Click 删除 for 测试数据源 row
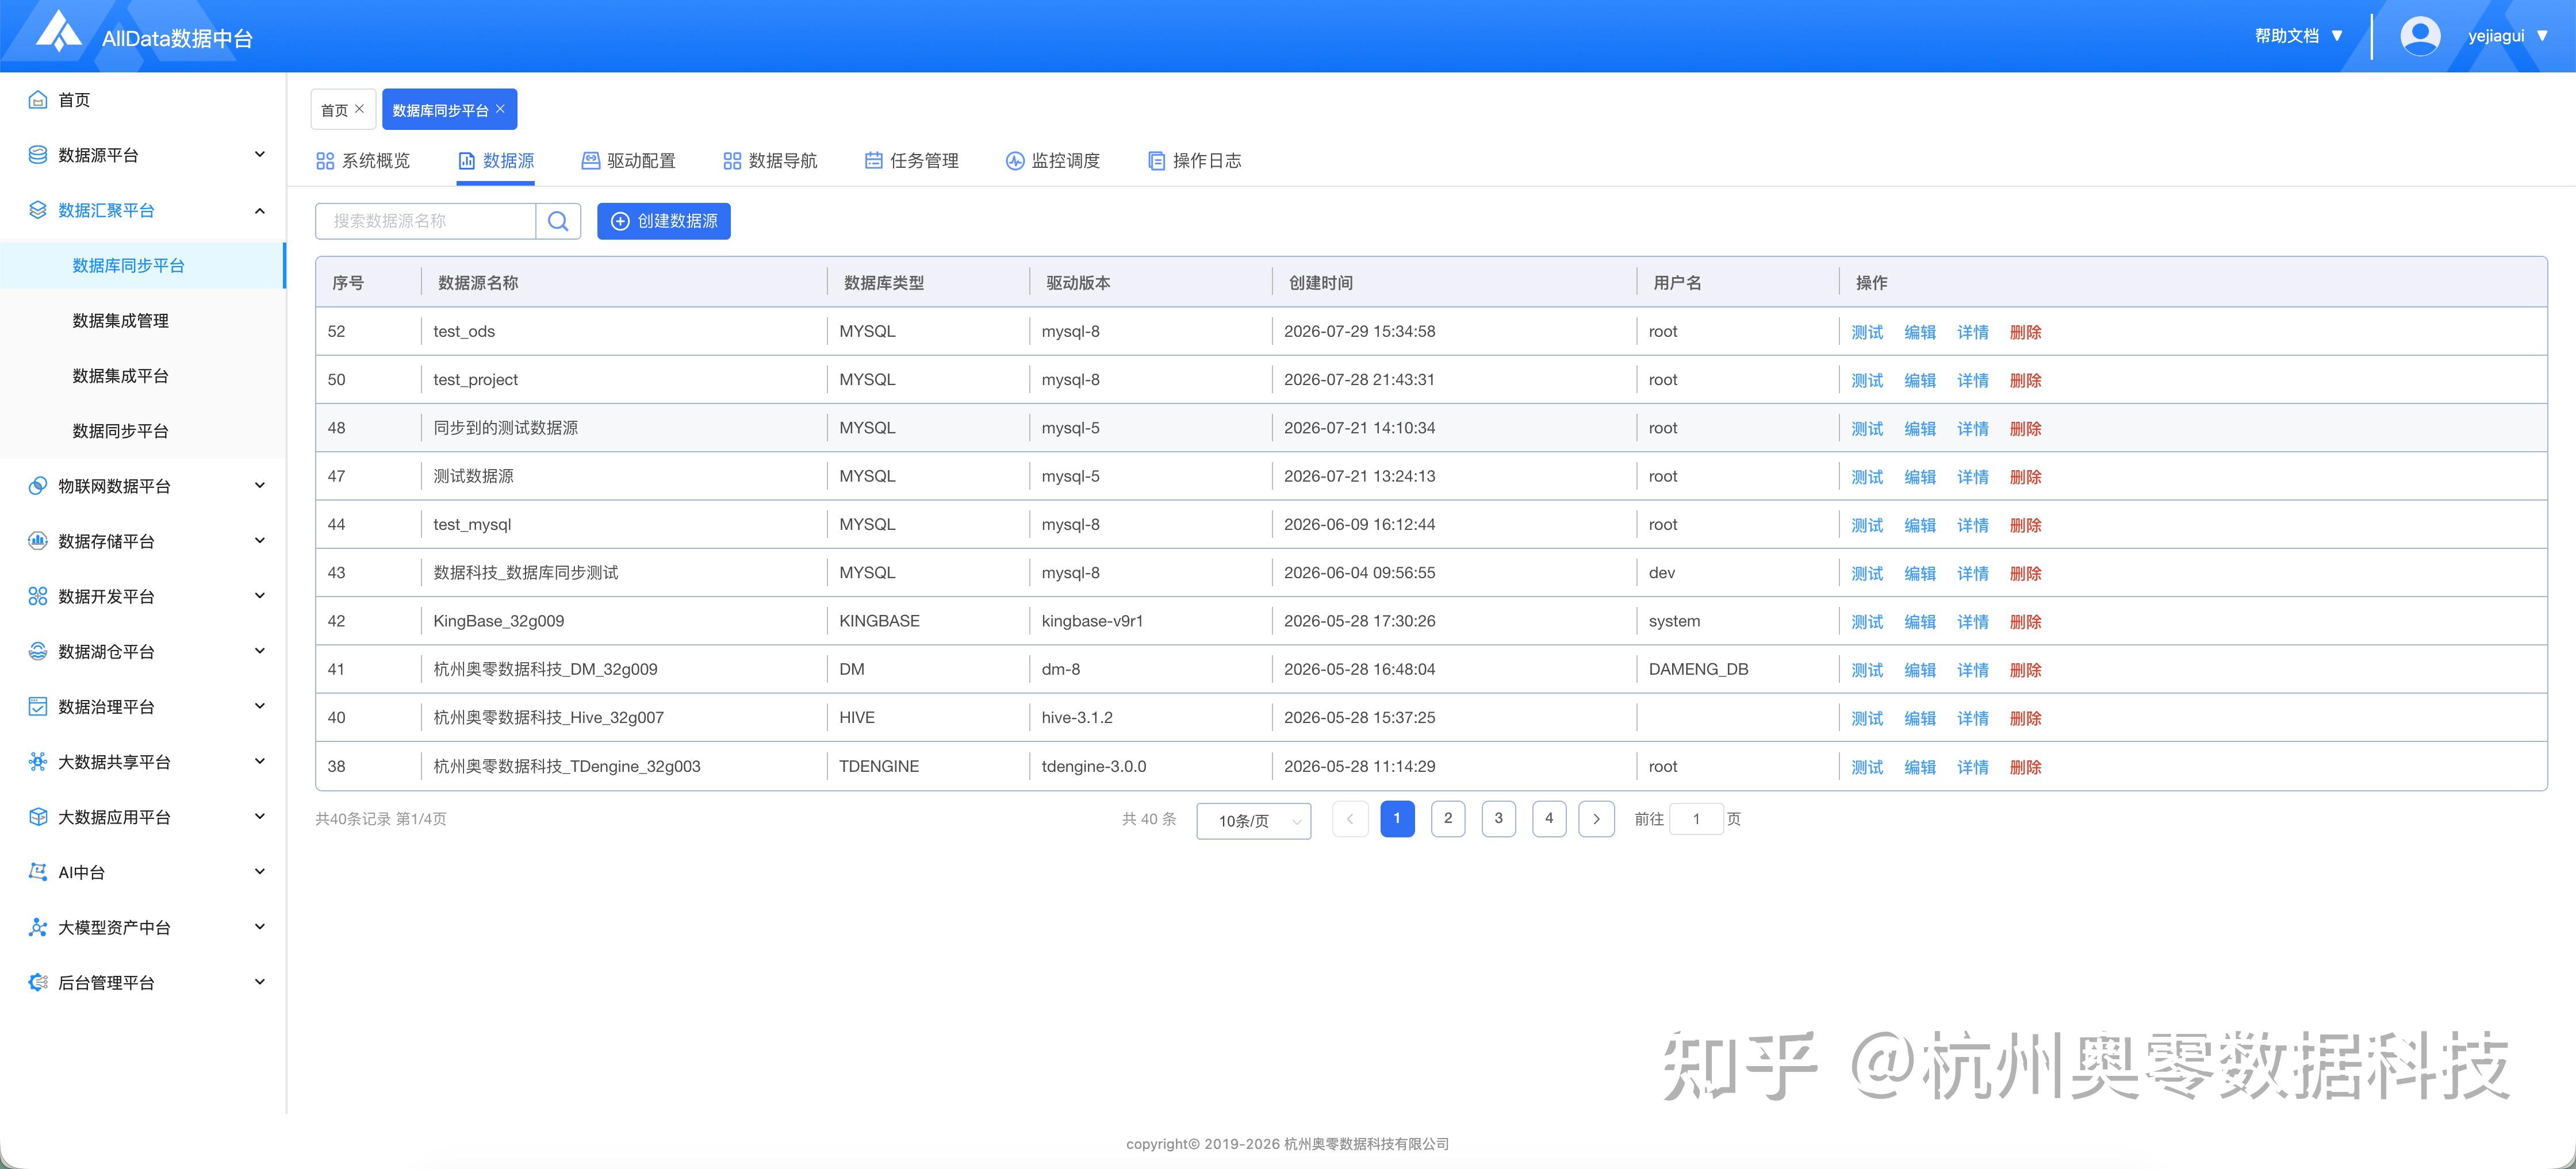The width and height of the screenshot is (2576, 1169). tap(2026, 476)
